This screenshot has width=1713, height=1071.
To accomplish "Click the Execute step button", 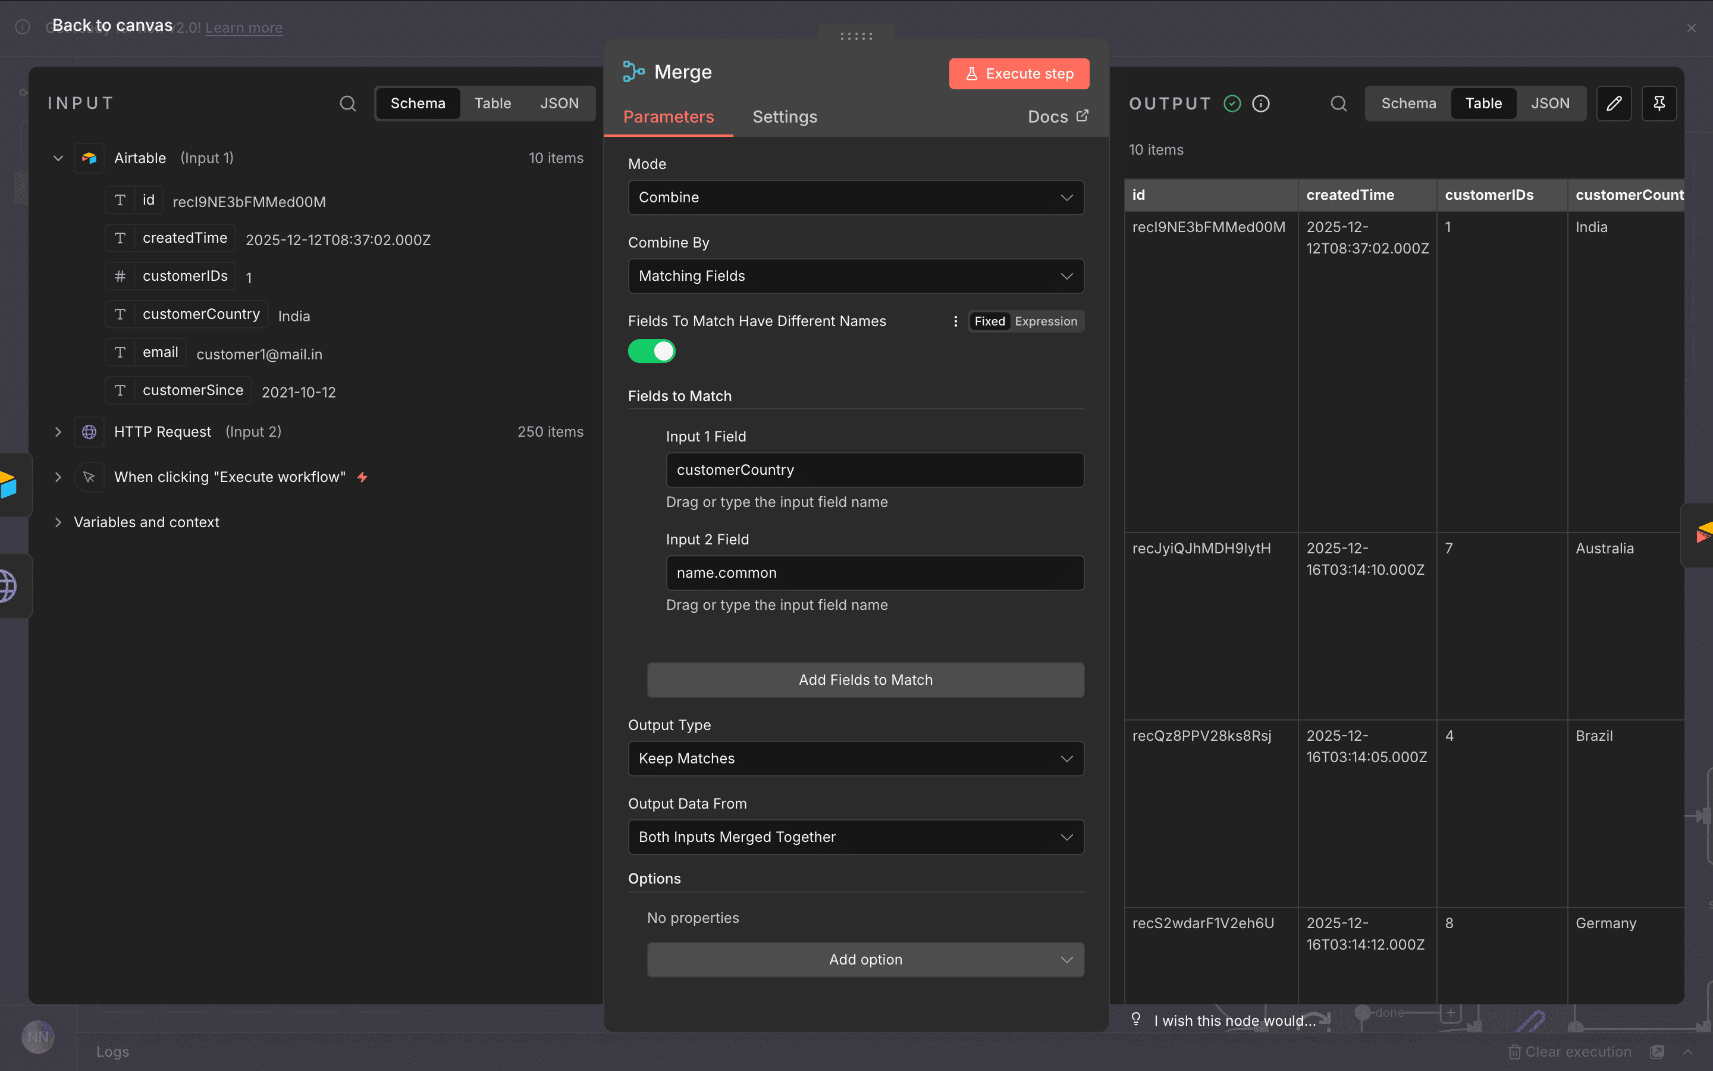I will [1019, 74].
